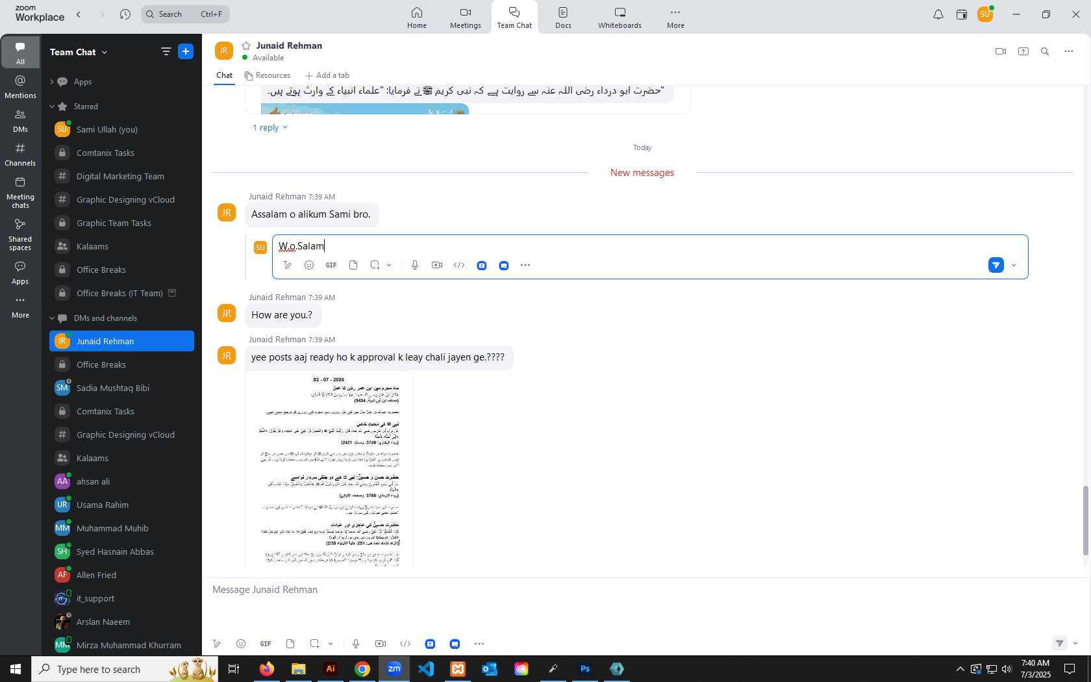Screen dimensions: 1091x682
Task: Open the history clock icon
Action: [125, 14]
